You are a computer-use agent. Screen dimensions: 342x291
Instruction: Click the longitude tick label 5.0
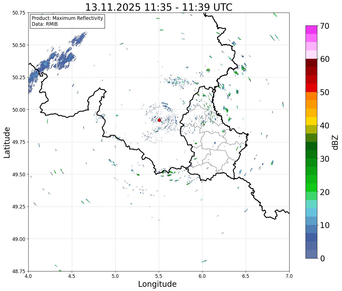(x=115, y=276)
